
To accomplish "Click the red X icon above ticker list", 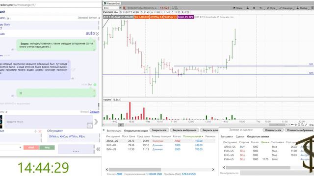I will (40, 131).
